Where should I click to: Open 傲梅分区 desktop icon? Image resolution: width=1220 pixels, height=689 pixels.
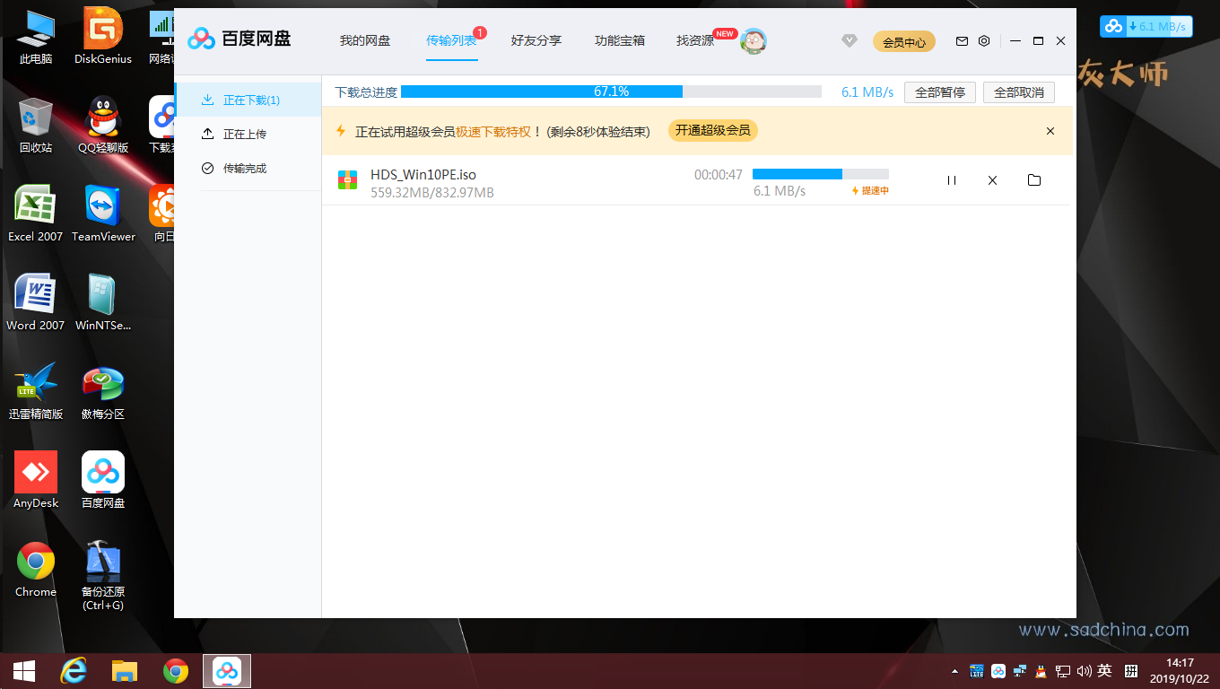tap(103, 391)
